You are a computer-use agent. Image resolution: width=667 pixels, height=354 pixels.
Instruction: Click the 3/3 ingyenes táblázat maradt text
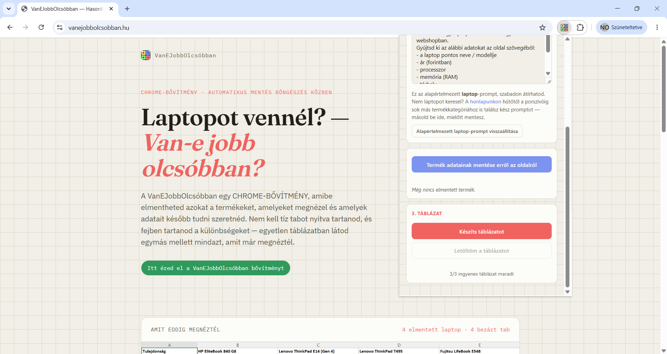[481, 274]
